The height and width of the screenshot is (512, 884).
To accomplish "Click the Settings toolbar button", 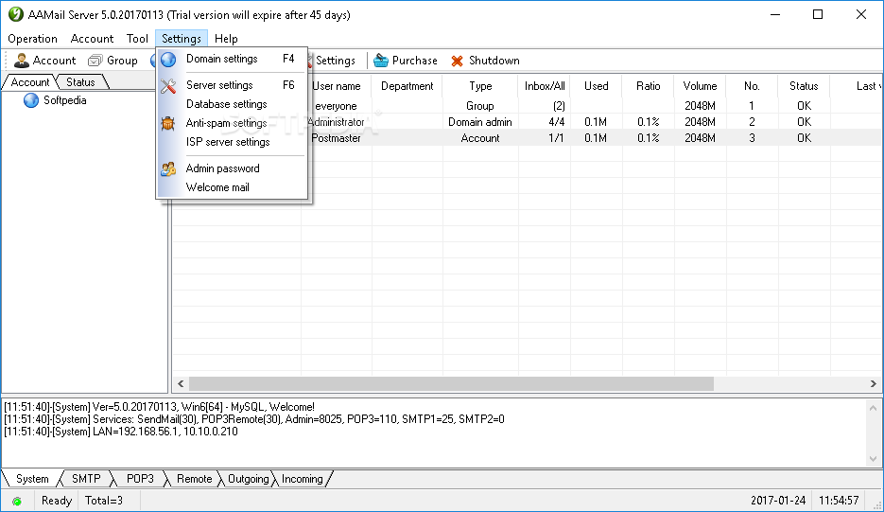I will [335, 61].
